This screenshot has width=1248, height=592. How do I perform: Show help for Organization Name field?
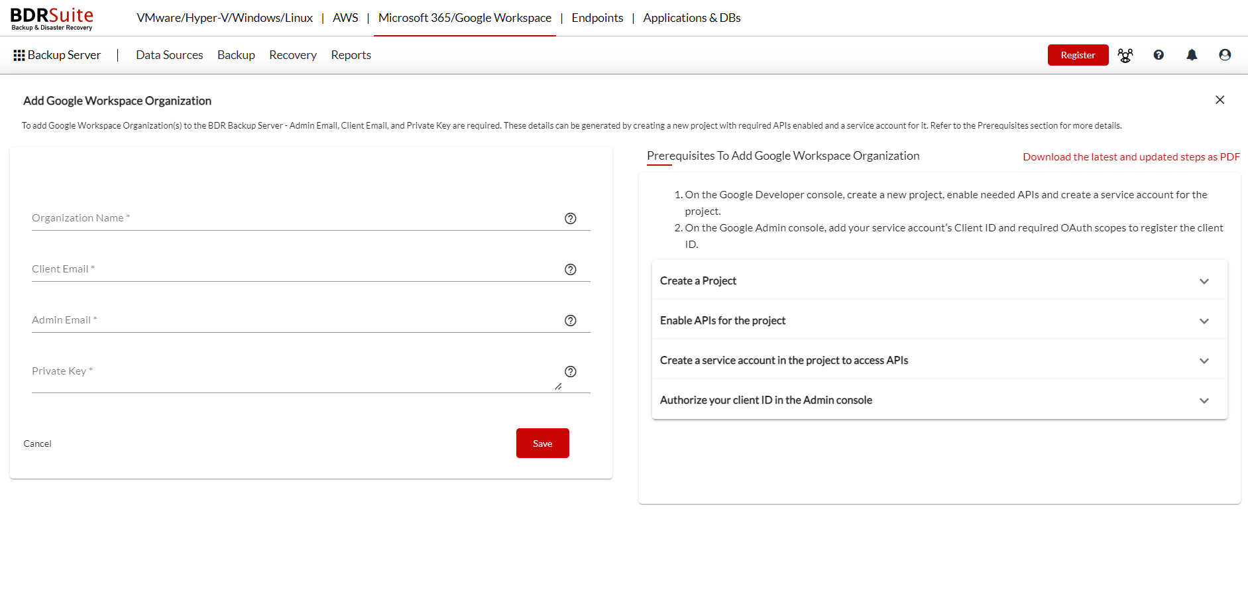(x=571, y=218)
